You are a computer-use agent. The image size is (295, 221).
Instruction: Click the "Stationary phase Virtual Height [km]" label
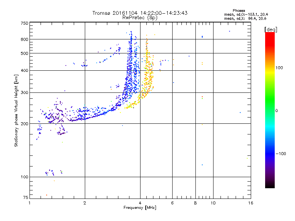point(16,110)
